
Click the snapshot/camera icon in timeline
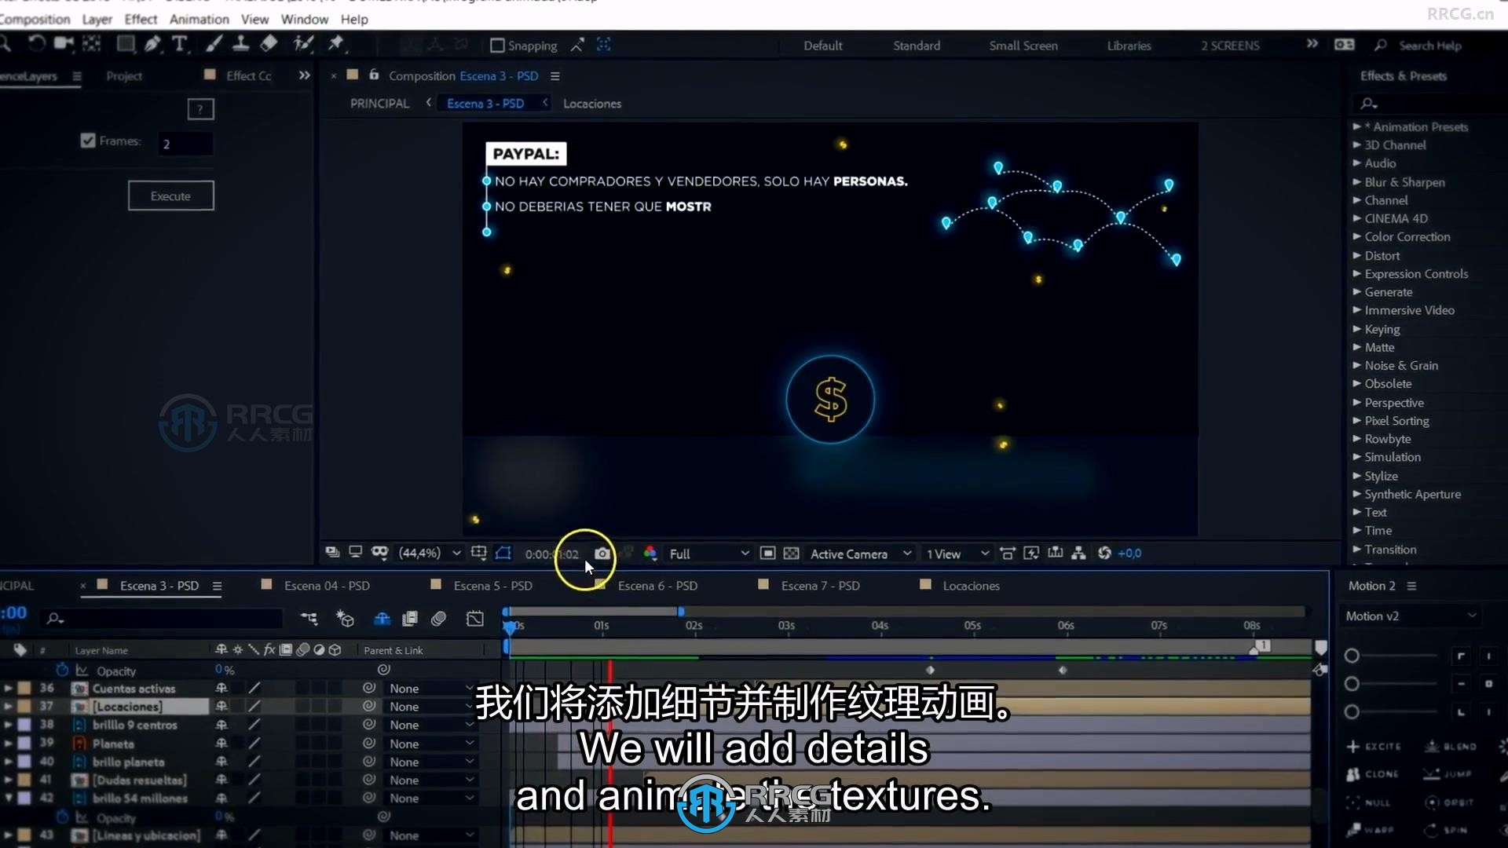601,552
